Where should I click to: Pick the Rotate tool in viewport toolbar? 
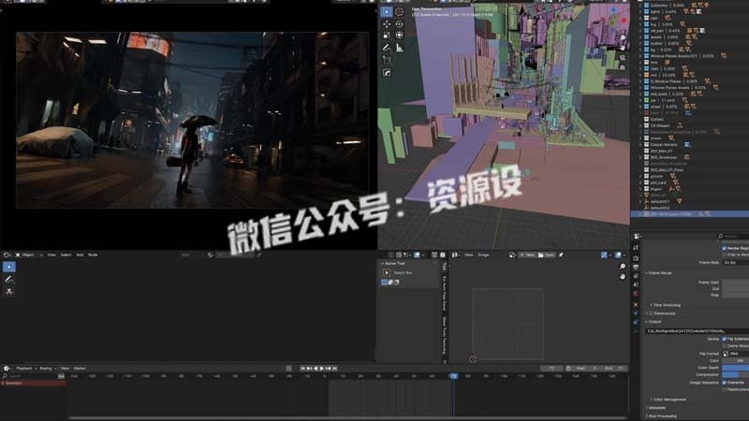pos(400,24)
